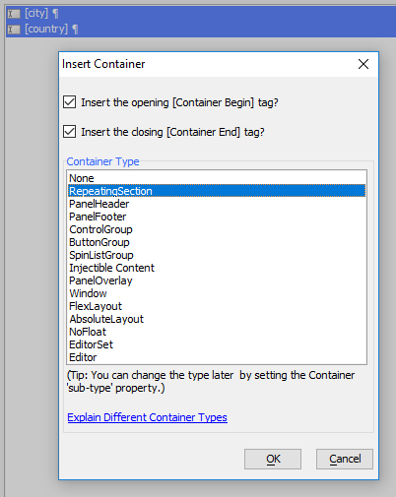396x497 pixels.
Task: Click the [city] field control icon
Action: tap(14, 14)
